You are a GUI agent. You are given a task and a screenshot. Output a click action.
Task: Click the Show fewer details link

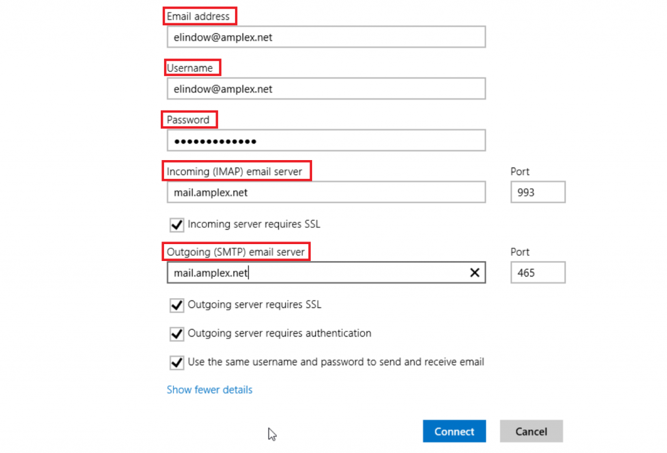point(210,389)
